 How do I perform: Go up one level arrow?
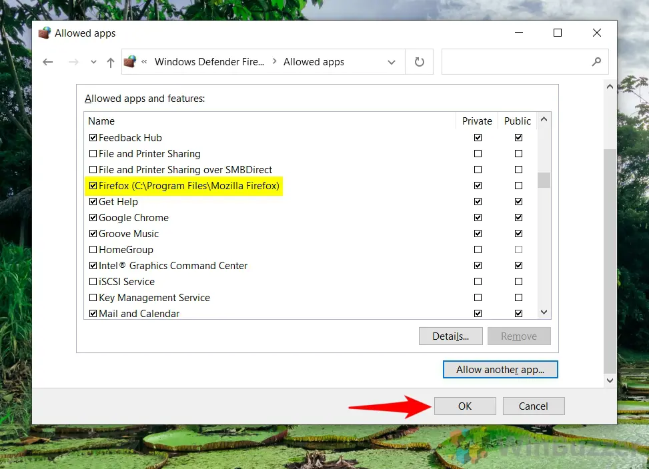111,63
